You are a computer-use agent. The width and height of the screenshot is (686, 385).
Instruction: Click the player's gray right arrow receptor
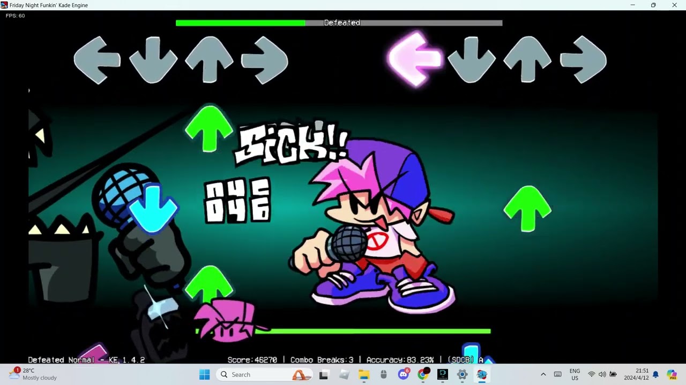click(583, 59)
